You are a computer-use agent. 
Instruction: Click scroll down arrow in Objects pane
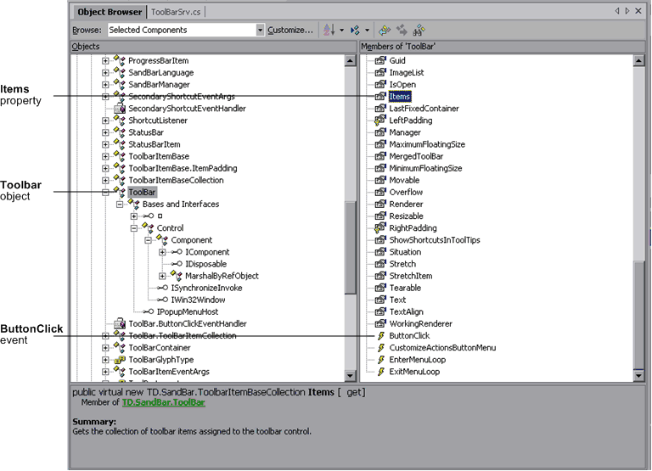click(x=350, y=376)
